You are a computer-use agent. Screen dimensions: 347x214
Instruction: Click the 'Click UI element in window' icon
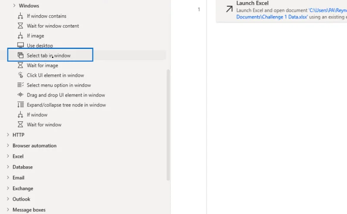(x=20, y=75)
